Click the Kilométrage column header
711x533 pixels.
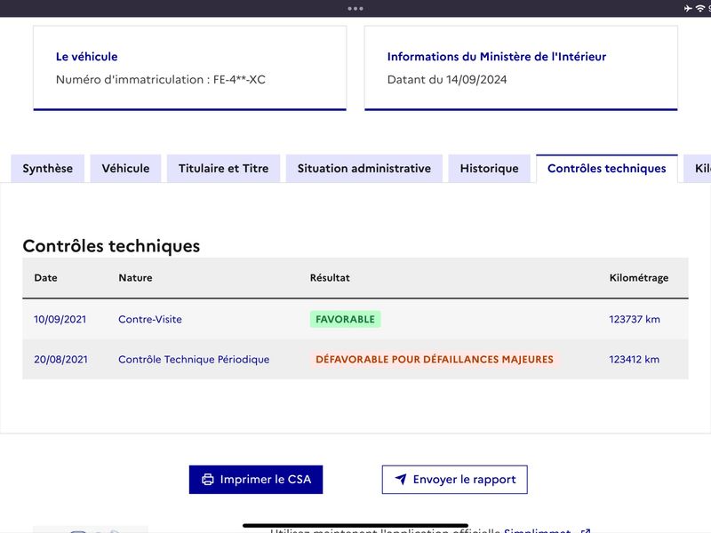coord(639,278)
